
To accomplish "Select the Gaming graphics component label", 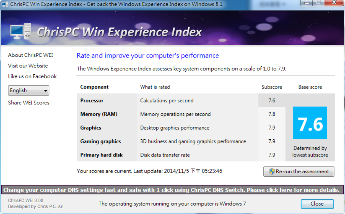I will tap(100, 141).
